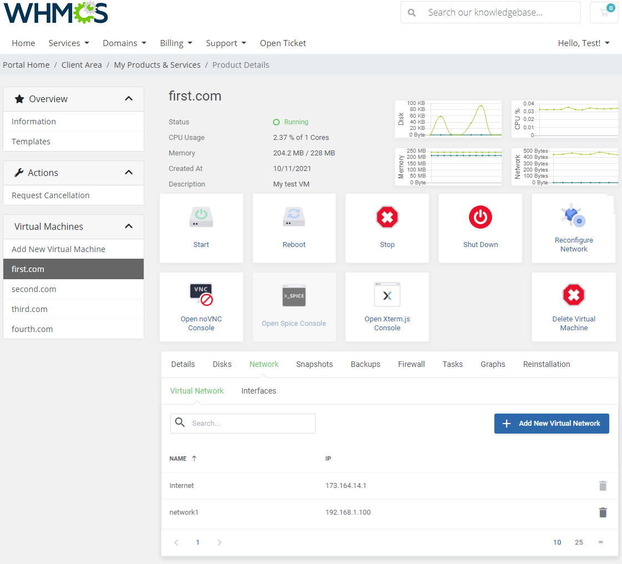
Task: Click Request Cancellation link
Action: click(x=73, y=195)
